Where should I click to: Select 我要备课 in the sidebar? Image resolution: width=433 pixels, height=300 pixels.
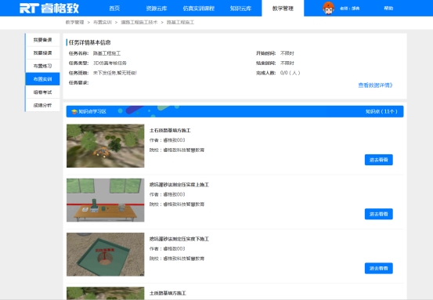42,40
